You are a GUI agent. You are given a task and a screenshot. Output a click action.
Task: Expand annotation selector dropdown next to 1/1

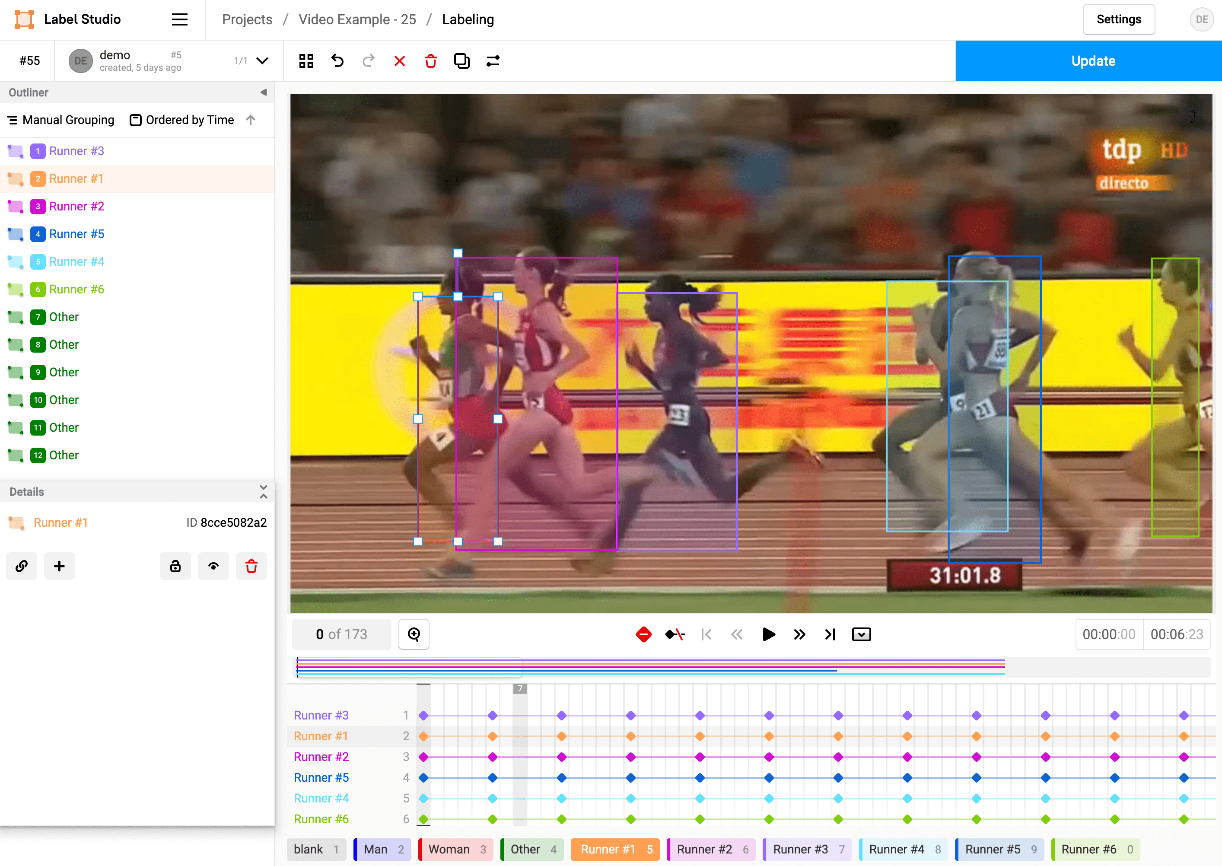coord(262,61)
